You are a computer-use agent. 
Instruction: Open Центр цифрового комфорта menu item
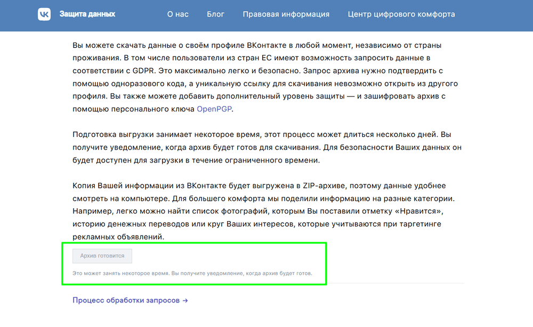401,14
